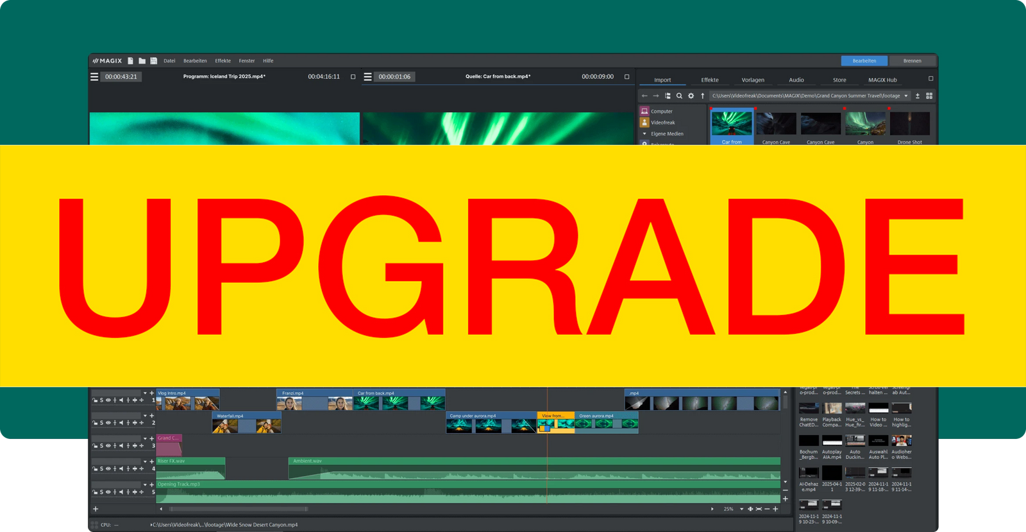Maximize the media pool panel
1026x532 pixels.
point(930,79)
